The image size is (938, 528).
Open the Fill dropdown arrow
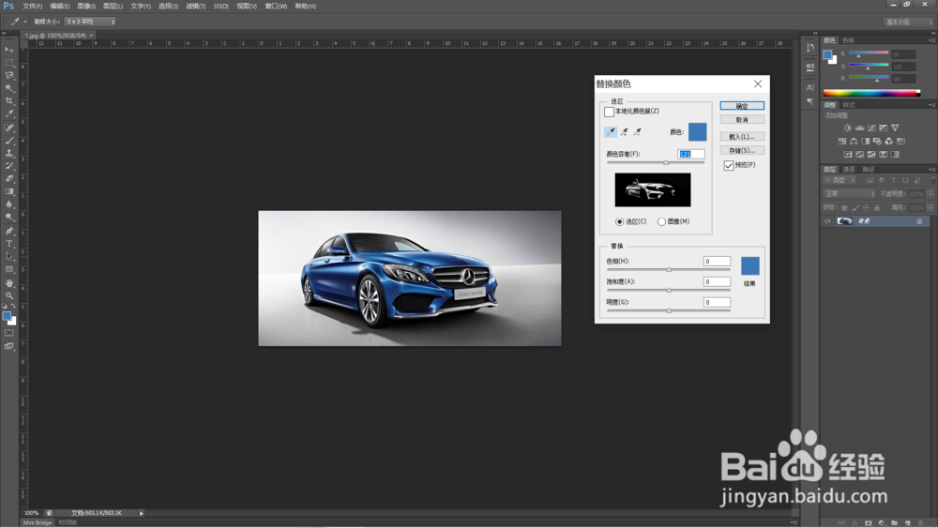tap(930, 207)
